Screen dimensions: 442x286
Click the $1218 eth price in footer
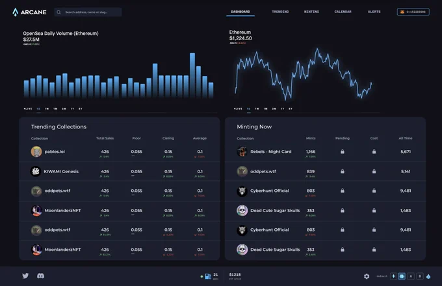click(x=235, y=274)
